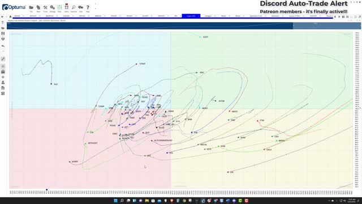Toggle the padlock lock icon in the sidebar
Screen dimensions: 362x204
[3, 72]
